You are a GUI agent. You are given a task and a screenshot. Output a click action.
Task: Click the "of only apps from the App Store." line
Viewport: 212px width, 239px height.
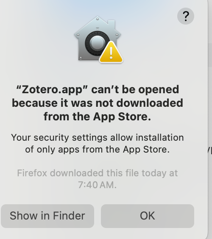(97, 149)
